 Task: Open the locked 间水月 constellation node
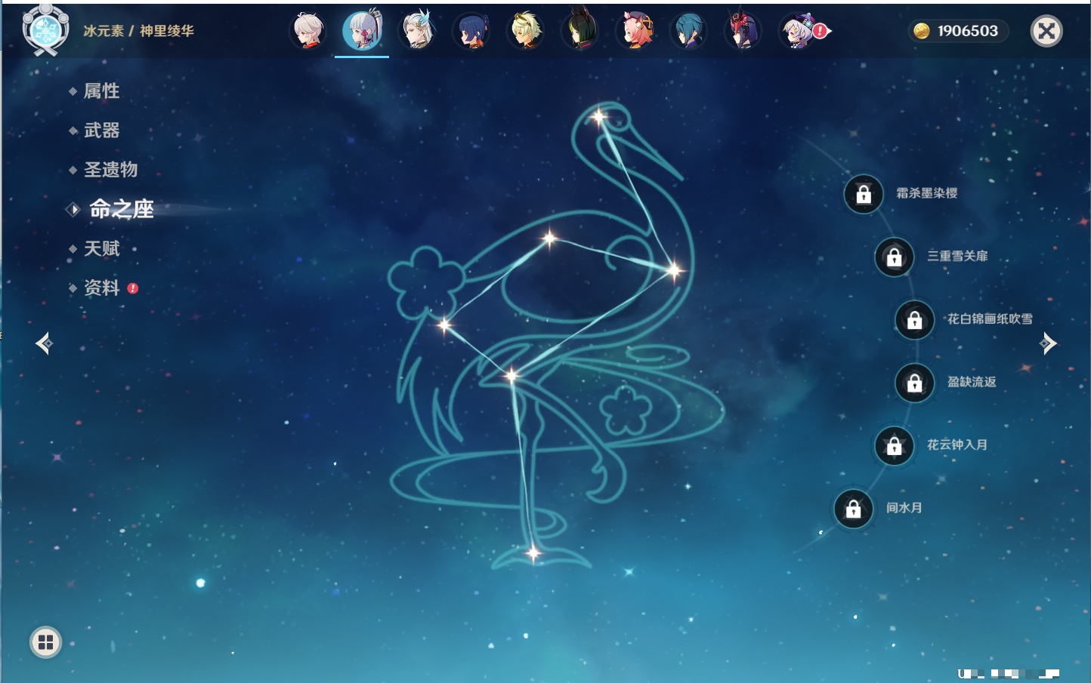(x=853, y=509)
